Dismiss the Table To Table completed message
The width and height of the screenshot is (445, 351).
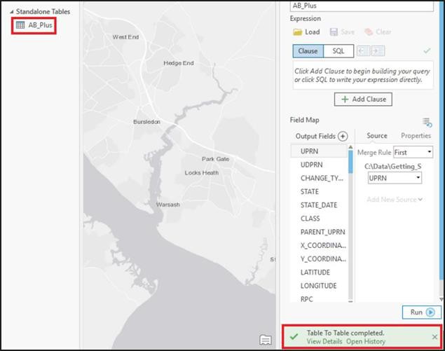click(x=434, y=337)
